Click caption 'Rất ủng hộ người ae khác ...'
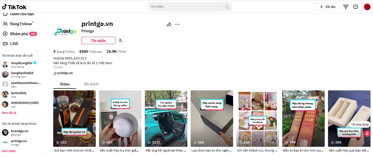 coord(166,150)
